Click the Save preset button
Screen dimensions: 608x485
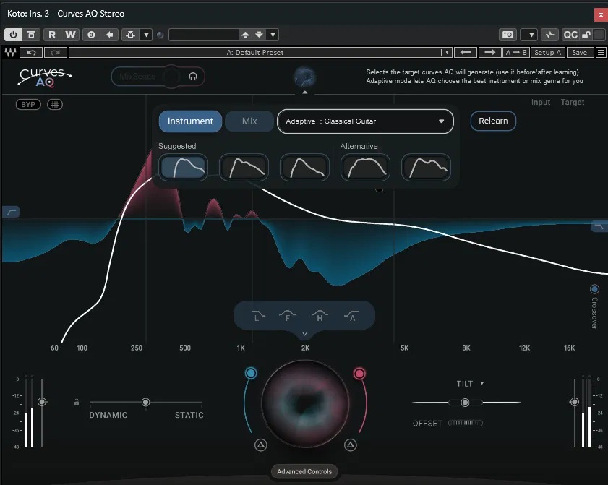pos(580,52)
